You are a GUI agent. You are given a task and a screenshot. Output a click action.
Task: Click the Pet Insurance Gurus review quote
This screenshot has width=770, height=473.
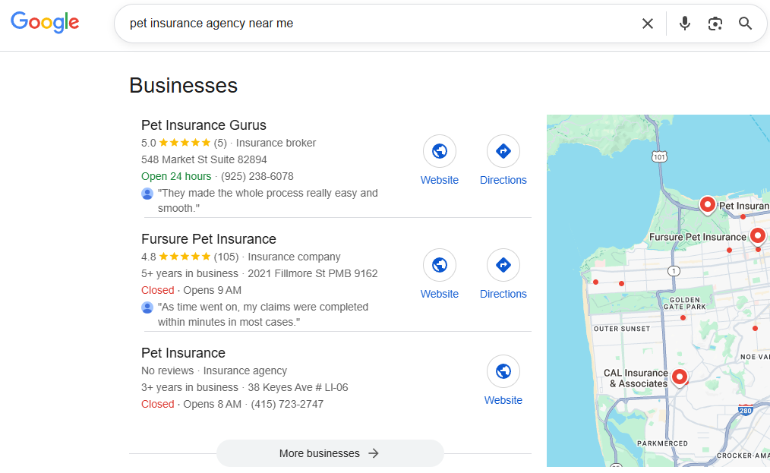point(267,200)
